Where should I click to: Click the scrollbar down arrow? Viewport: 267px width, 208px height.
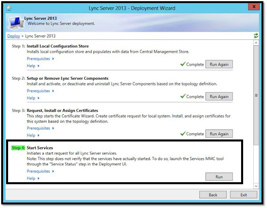click(x=256, y=186)
